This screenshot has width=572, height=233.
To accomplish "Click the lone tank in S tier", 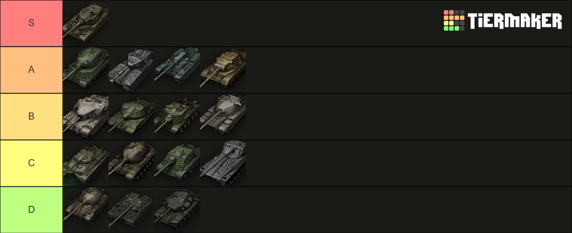I will point(86,23).
